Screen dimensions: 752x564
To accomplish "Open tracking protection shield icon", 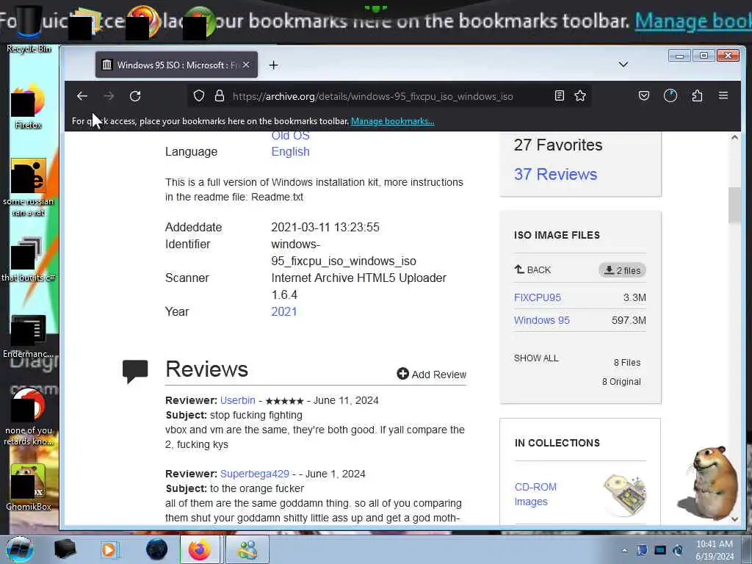I will pos(198,96).
